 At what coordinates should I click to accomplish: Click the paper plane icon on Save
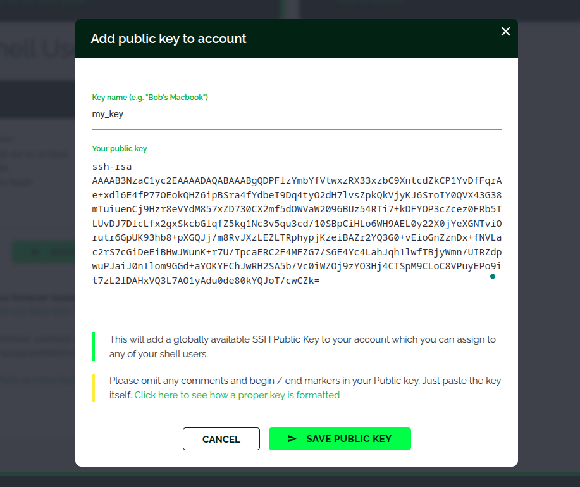pyautogui.click(x=292, y=439)
